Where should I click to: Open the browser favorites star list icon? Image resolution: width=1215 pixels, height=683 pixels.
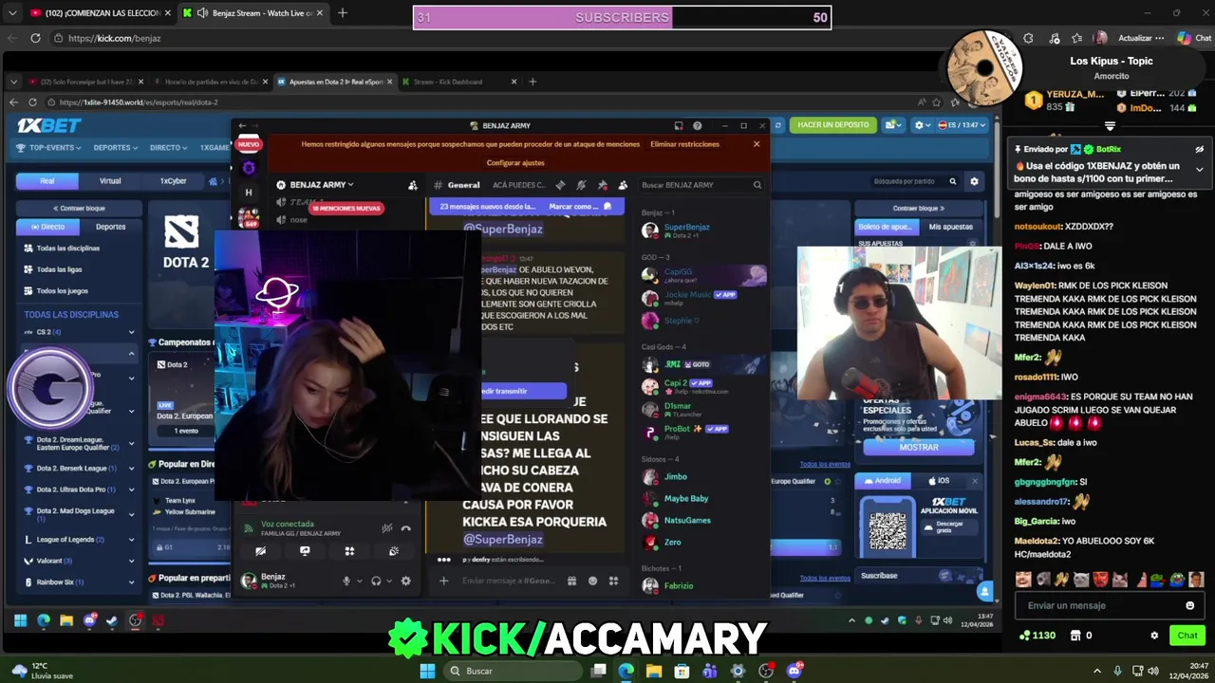tap(1076, 38)
